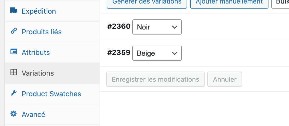The height and width of the screenshot is (126, 289).
Task: Expand variation #2360 via its ID
Action: (x=119, y=26)
